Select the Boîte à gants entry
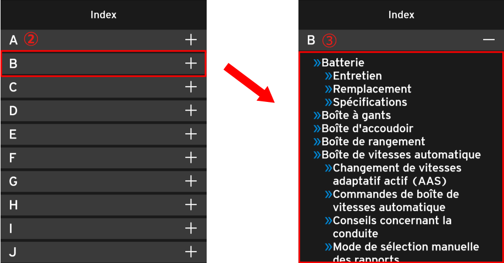Viewport: 504px width, 263px height. 356,115
